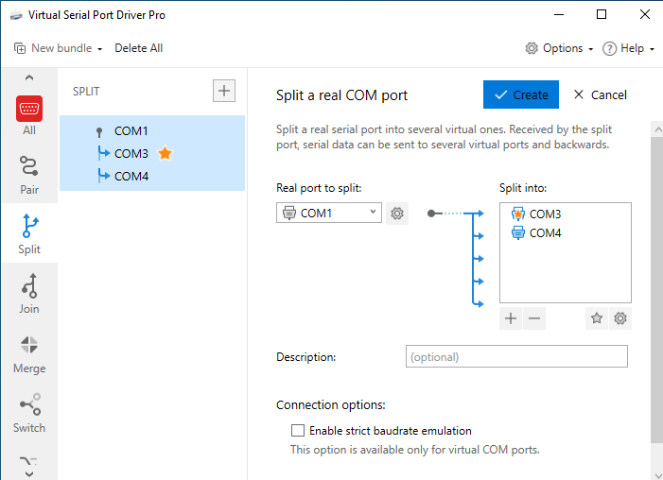Select the Split bundle type
Viewport: 663px width, 480px height.
click(29, 233)
